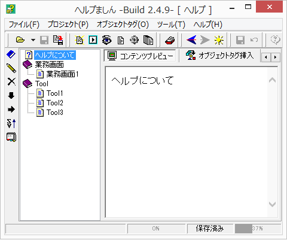Open a project with the folder icon

tap(20, 40)
